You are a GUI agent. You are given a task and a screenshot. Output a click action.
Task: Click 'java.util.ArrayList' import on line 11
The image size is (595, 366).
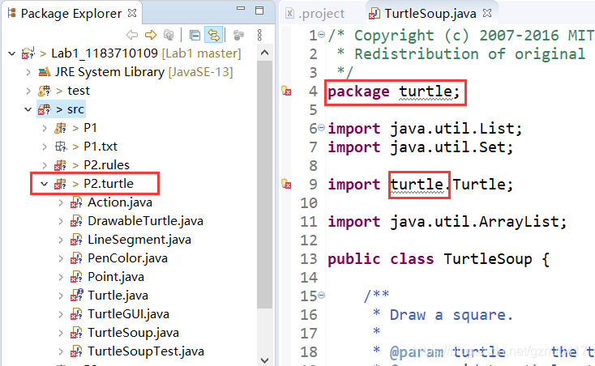(474, 222)
